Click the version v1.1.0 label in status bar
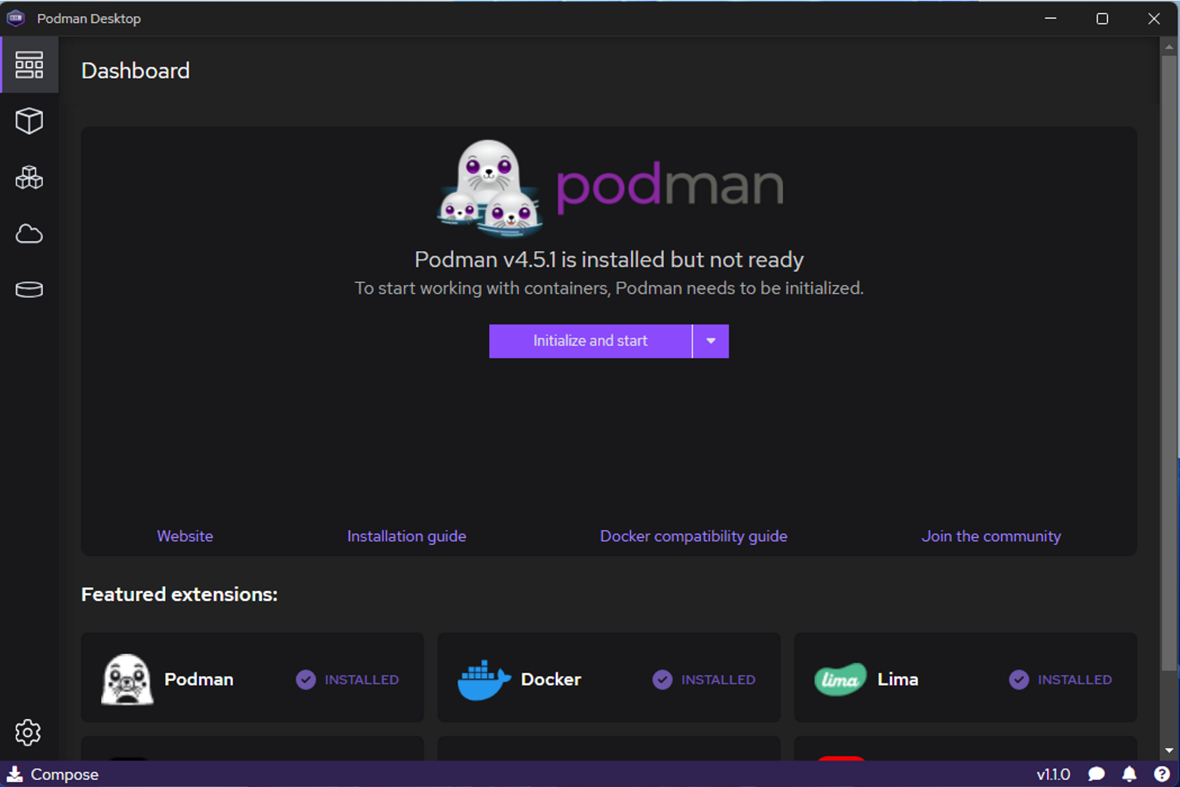 click(x=1053, y=774)
